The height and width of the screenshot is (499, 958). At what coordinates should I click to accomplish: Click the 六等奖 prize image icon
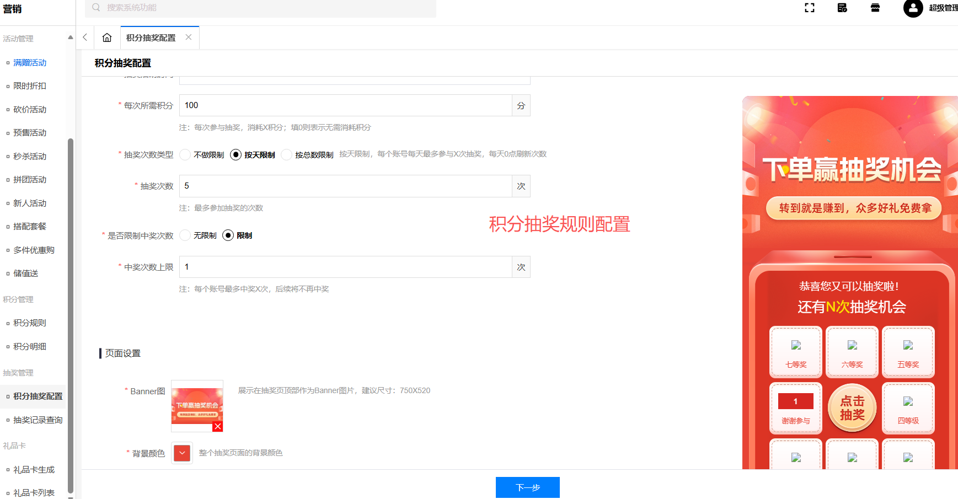(x=852, y=345)
